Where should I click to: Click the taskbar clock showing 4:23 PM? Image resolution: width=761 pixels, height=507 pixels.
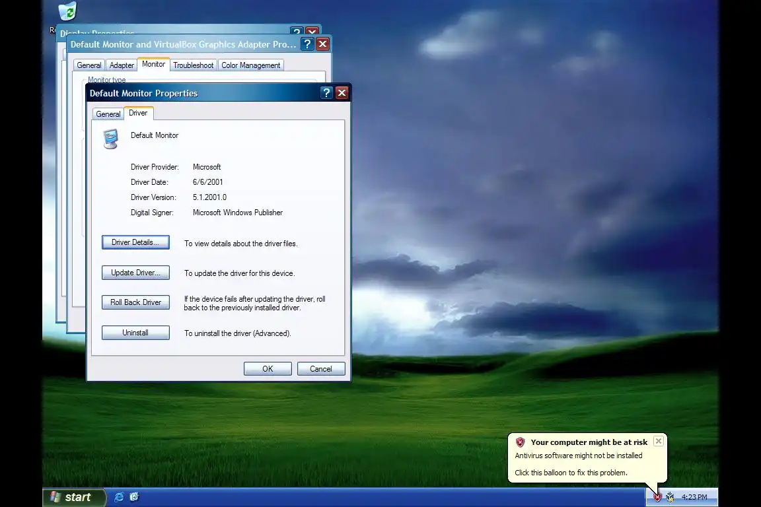coord(694,497)
